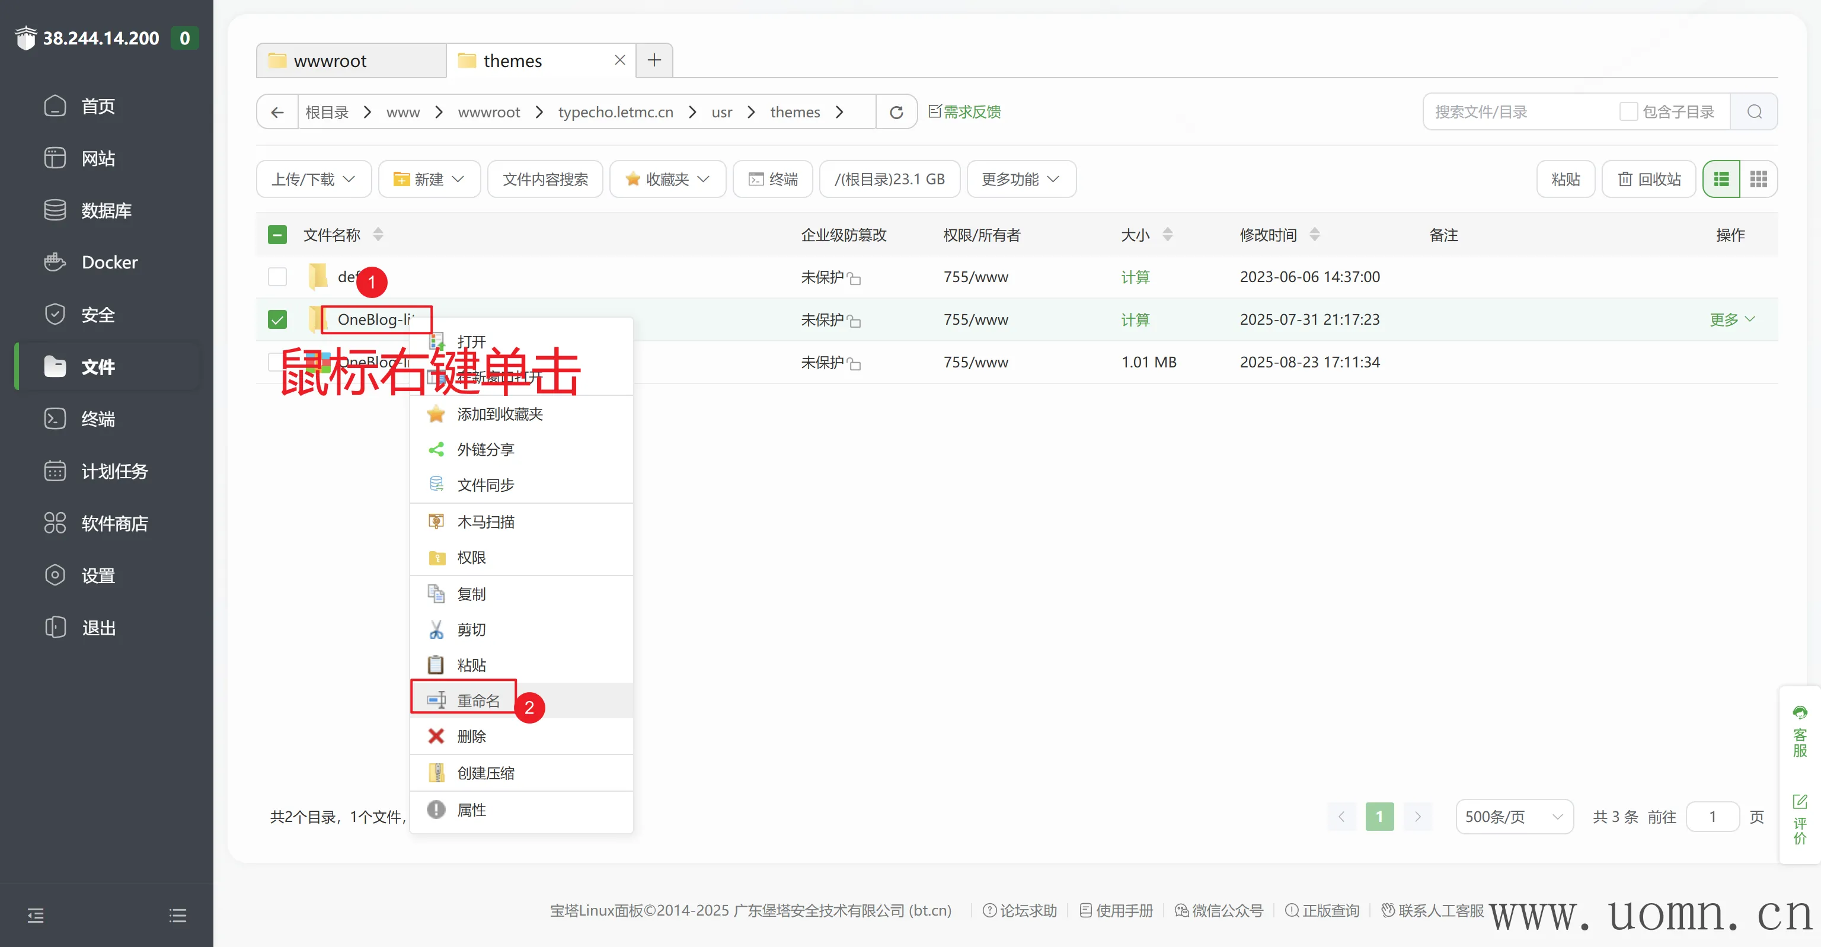Select 重命名 in the context menu
The width and height of the screenshot is (1821, 947).
[x=478, y=700]
